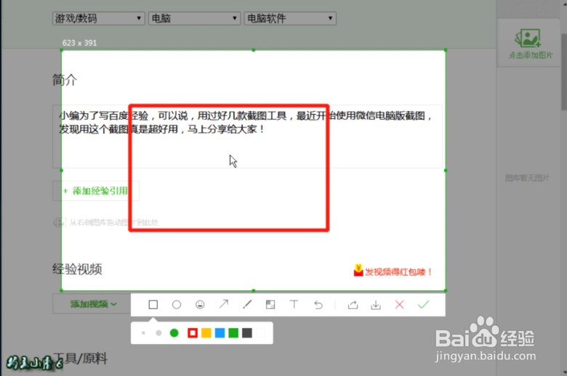Click the 工具/原料 section heading
The width and height of the screenshot is (567, 376).
pyautogui.click(x=80, y=359)
